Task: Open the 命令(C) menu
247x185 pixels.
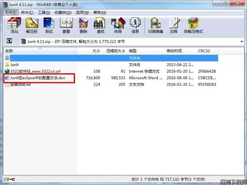Action: point(27,12)
